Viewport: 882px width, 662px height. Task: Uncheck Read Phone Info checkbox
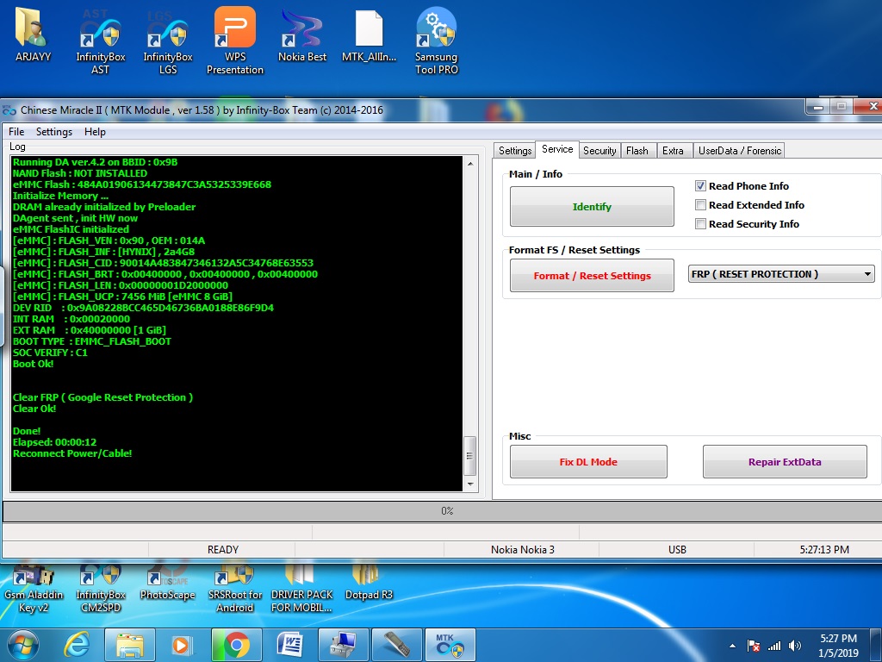click(x=700, y=186)
